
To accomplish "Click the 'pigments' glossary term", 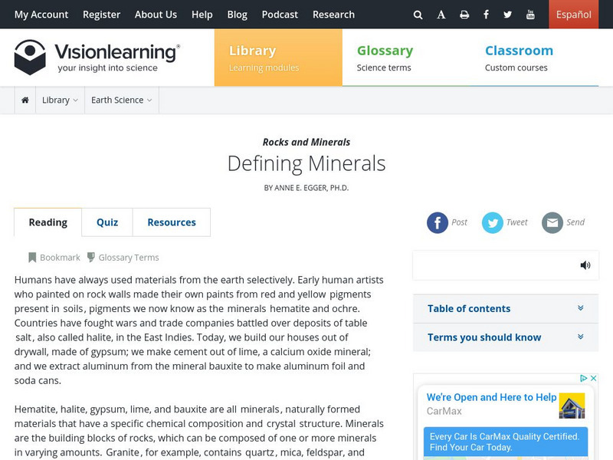I will point(350,294).
